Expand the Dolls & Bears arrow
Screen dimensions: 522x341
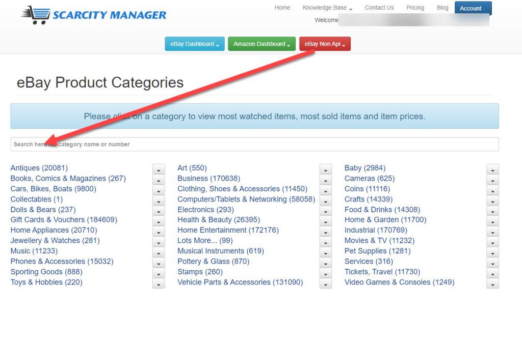point(159,211)
